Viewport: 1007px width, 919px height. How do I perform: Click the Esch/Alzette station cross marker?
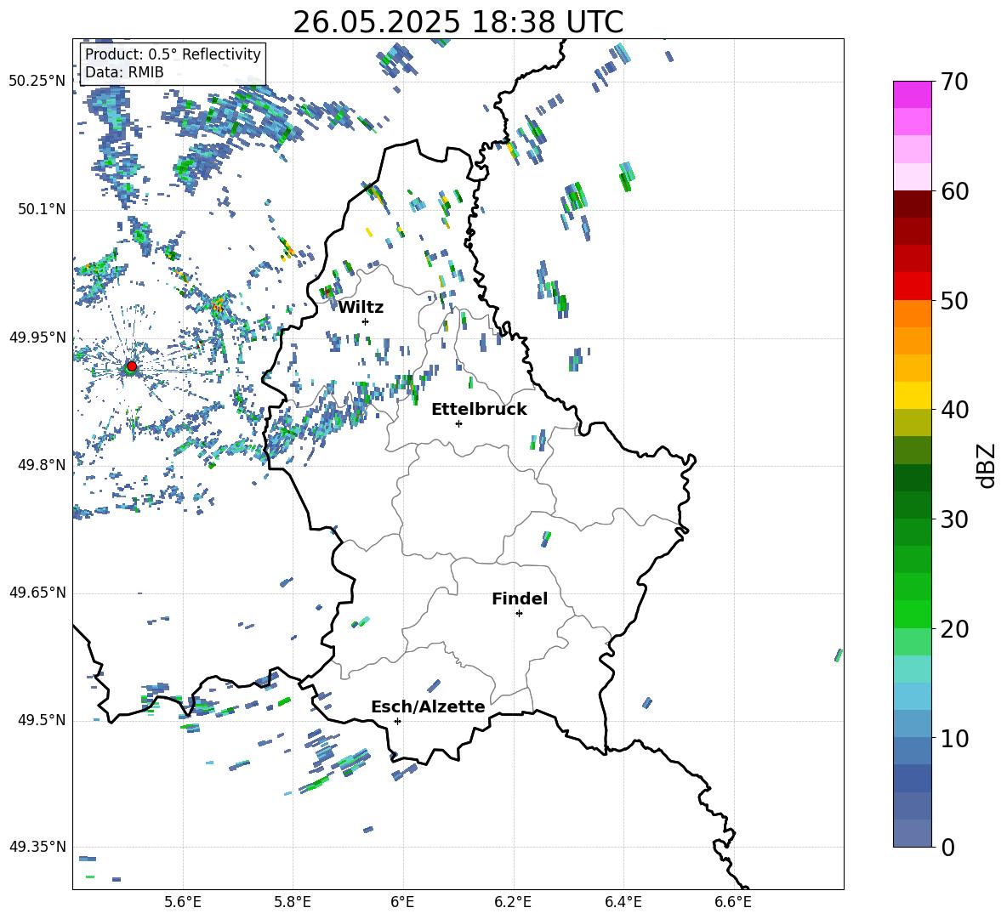397,721
